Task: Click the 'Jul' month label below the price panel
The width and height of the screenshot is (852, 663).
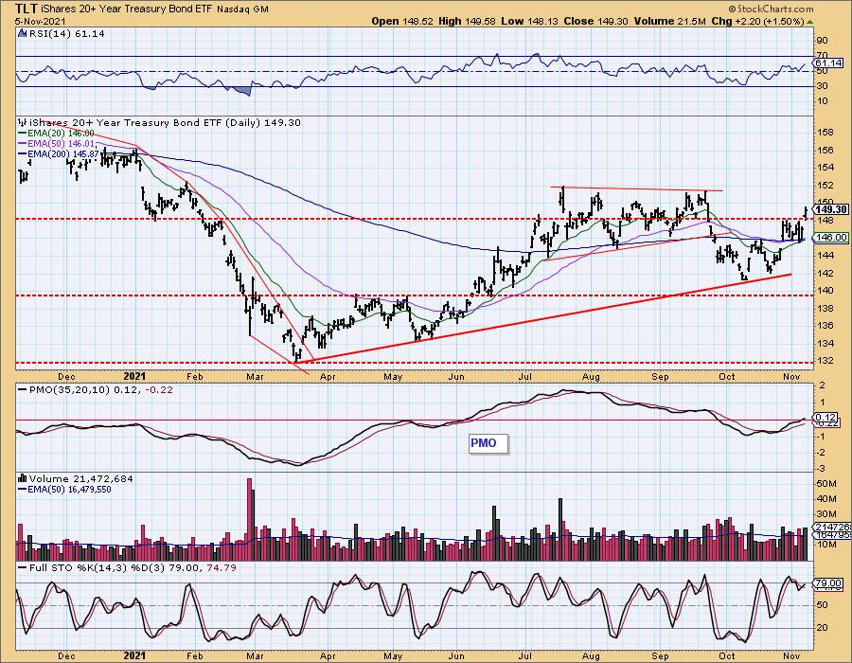Action: click(524, 376)
